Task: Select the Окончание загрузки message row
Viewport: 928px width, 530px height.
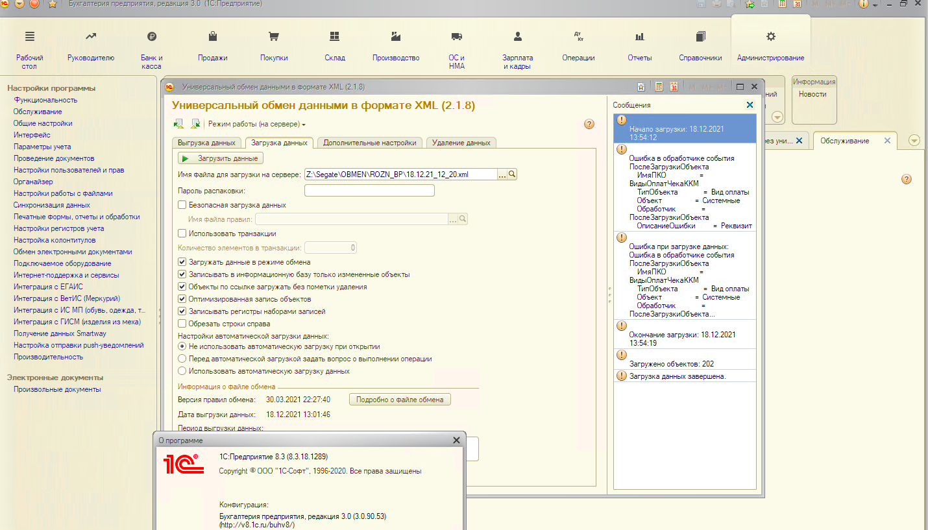Action: point(685,334)
